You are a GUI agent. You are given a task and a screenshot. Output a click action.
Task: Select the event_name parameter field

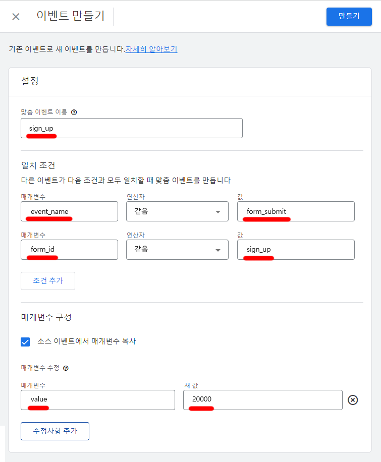[69, 211]
